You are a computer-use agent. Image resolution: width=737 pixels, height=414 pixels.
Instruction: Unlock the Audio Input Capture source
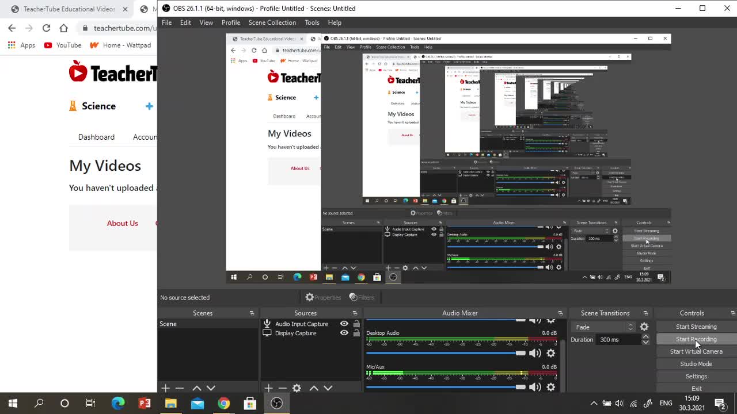tap(356, 324)
